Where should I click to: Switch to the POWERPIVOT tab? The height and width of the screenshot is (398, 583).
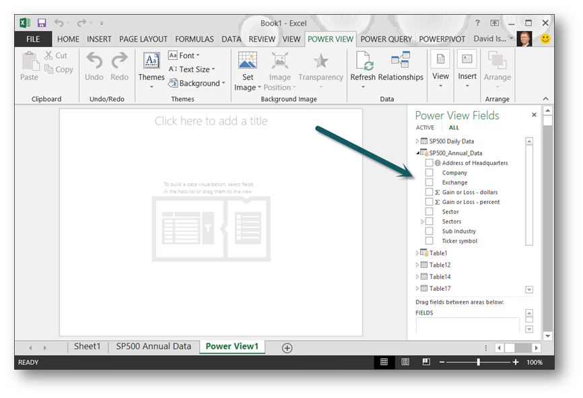coord(442,39)
